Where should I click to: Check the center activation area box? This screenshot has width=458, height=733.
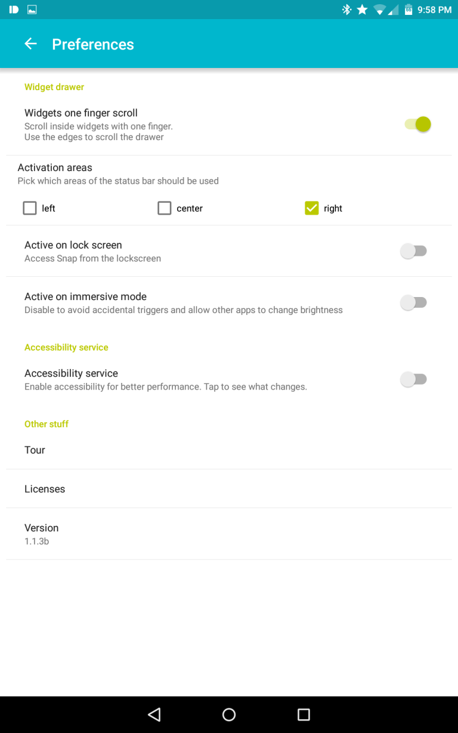tap(165, 208)
